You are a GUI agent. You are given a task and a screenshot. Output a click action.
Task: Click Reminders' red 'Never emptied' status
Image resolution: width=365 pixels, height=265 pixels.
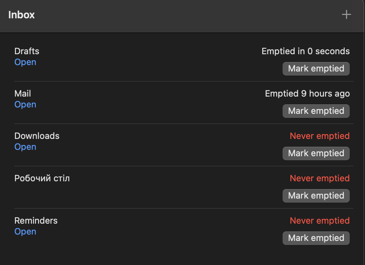(x=320, y=221)
